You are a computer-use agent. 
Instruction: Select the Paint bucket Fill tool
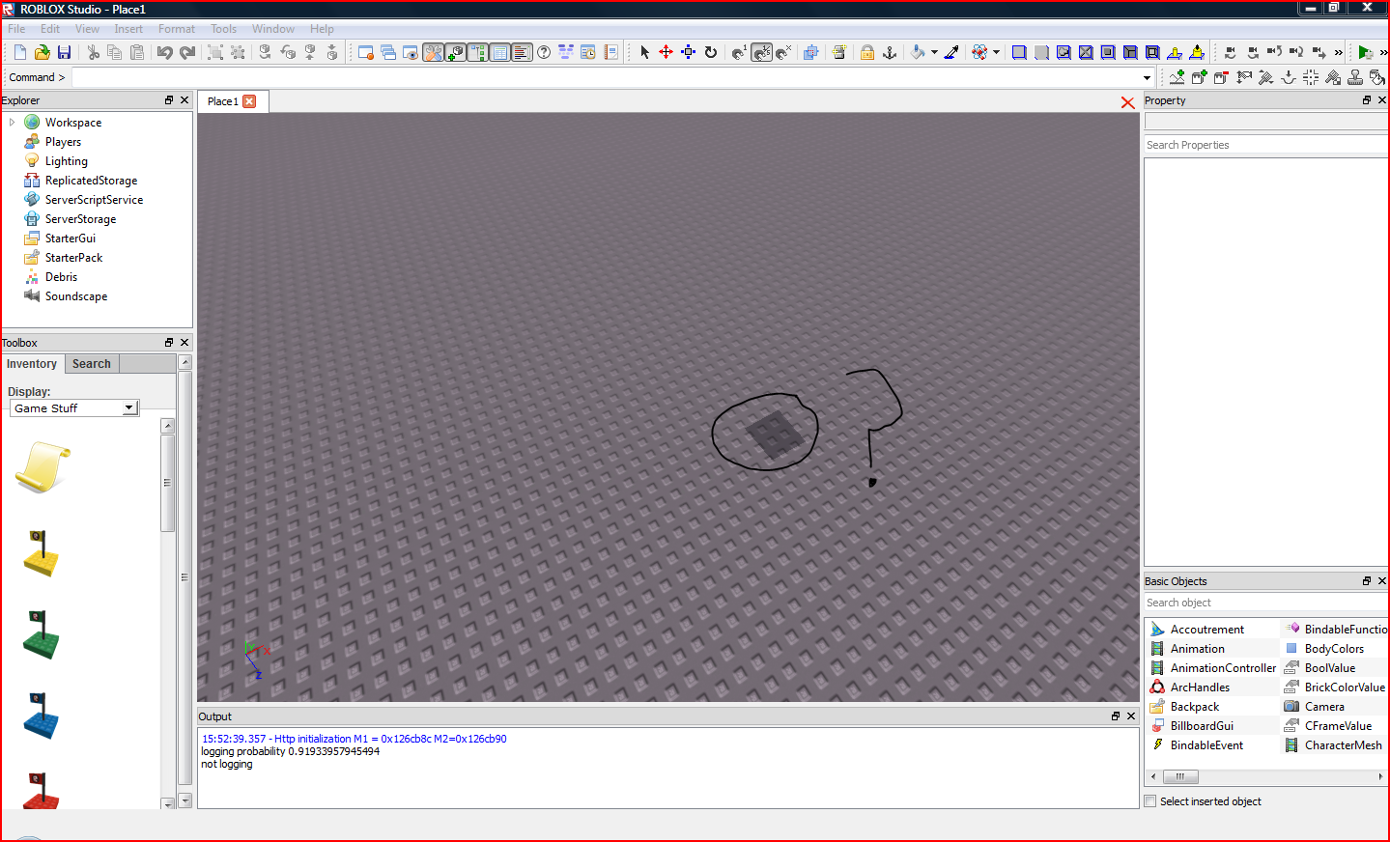(918, 52)
